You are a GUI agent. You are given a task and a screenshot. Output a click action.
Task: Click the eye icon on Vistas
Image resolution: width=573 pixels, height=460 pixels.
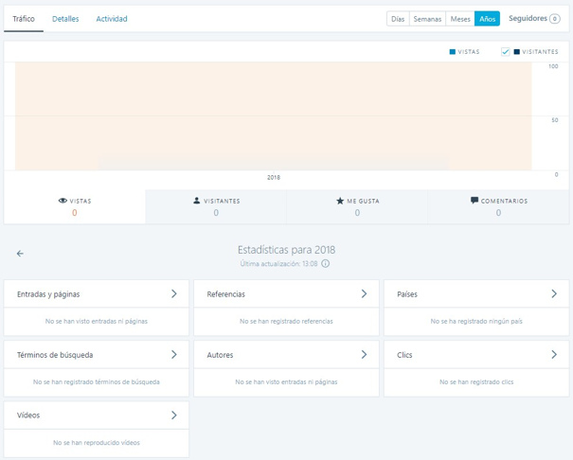[63, 201]
